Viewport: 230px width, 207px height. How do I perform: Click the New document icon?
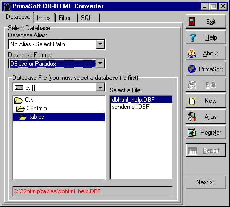coord(192,101)
